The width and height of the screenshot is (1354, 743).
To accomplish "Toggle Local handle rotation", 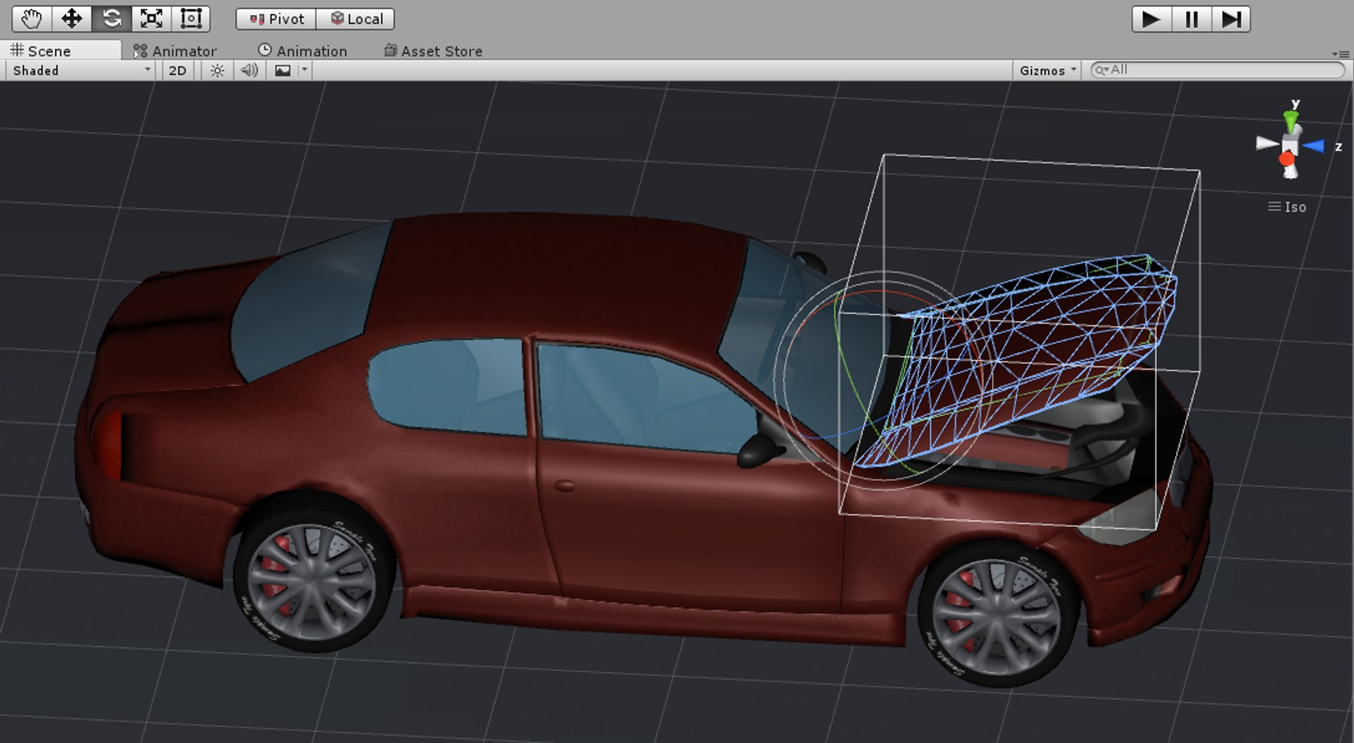I will pos(355,19).
